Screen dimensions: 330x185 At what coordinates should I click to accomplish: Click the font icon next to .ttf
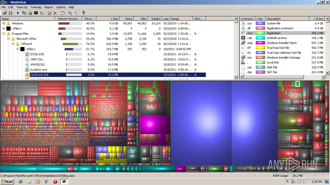click(x=243, y=48)
